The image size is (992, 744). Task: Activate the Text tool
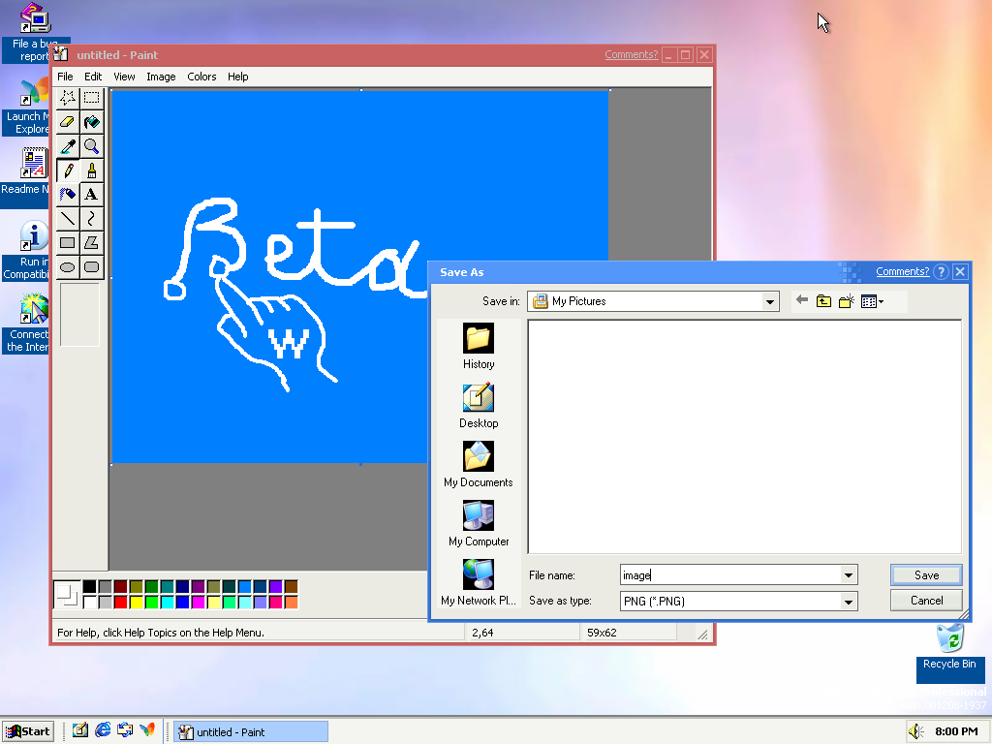pos(91,195)
